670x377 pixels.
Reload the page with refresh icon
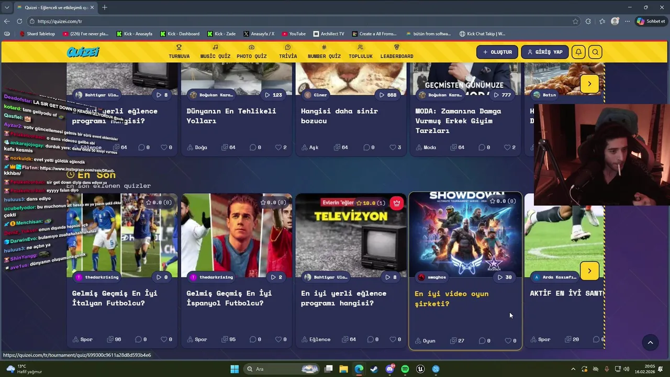pyautogui.click(x=19, y=21)
